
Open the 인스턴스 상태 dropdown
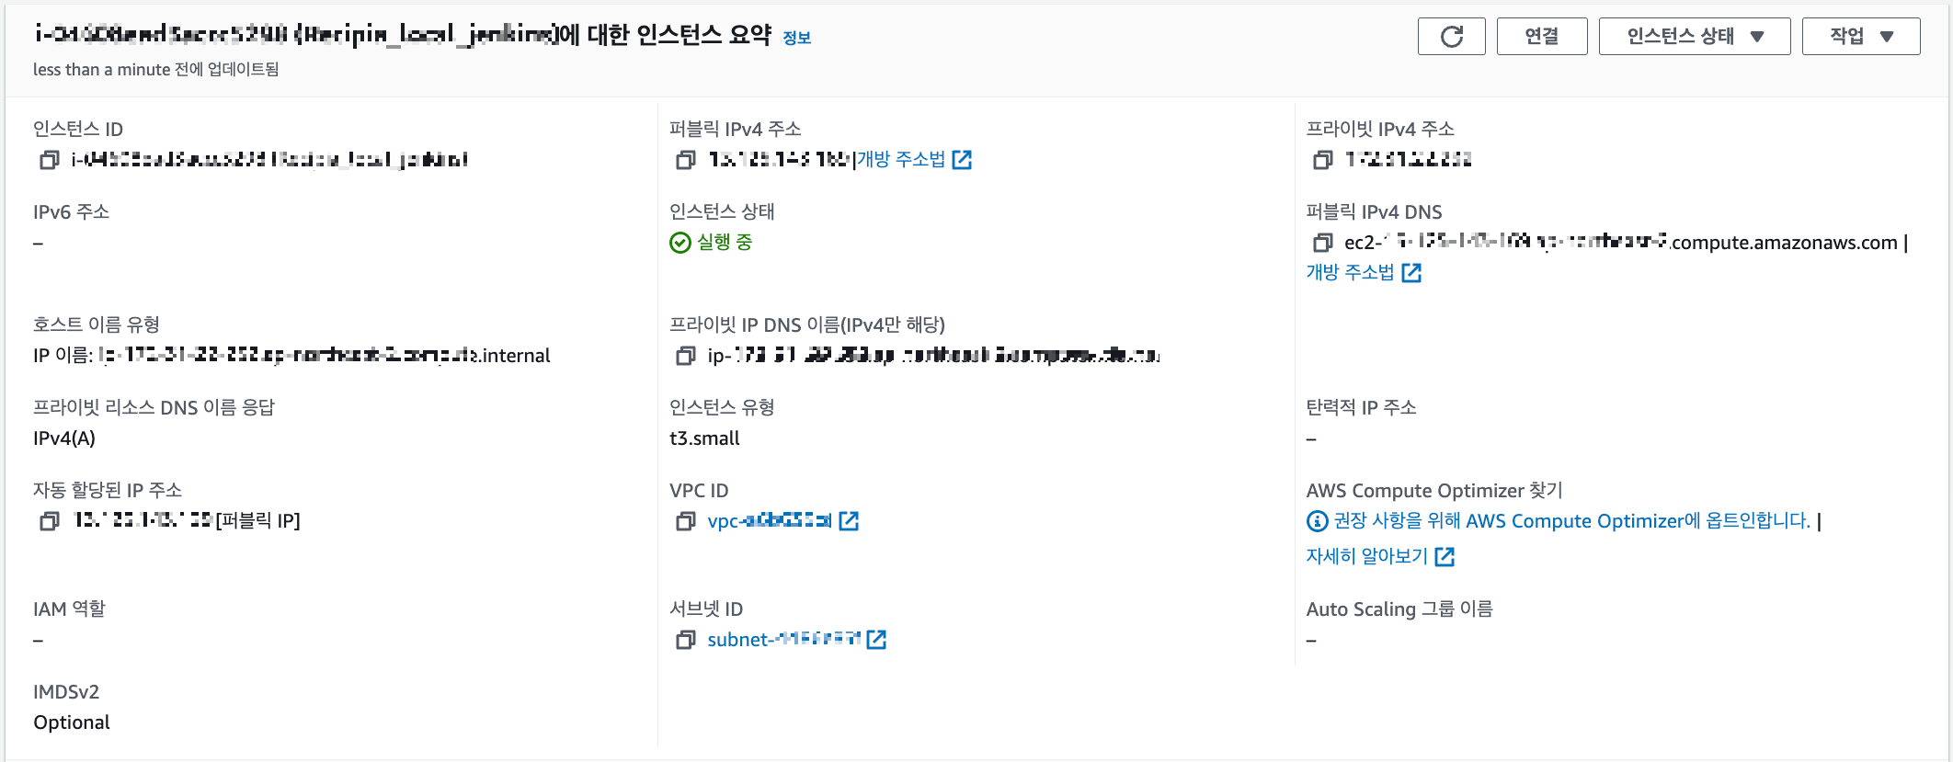coord(1694,36)
